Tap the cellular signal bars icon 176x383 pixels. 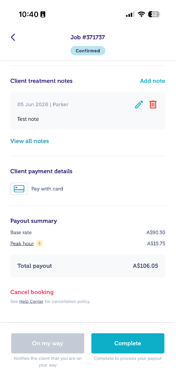(130, 15)
